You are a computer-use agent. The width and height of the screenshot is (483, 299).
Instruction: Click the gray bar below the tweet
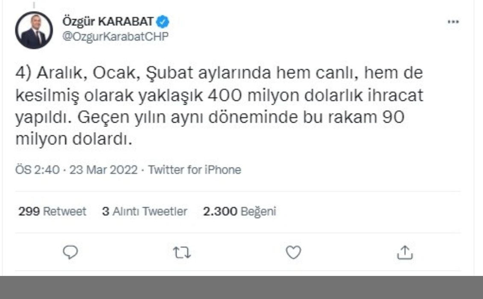(241, 287)
